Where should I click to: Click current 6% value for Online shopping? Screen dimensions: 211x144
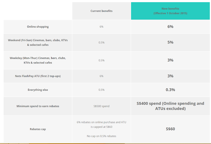(x=102, y=27)
